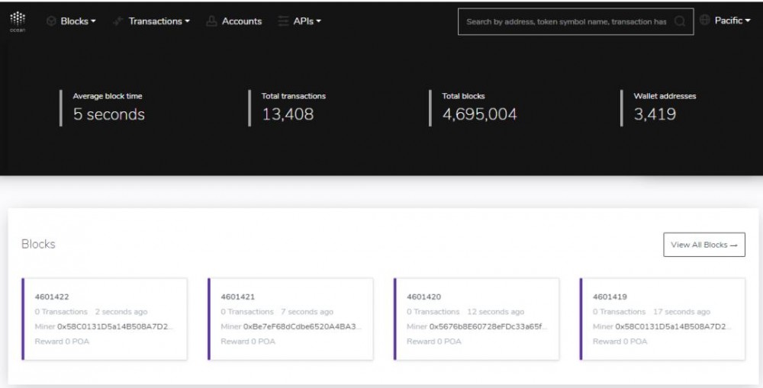The width and height of the screenshot is (763, 388).
Task: Click the globe network icon
Action: coord(704,21)
